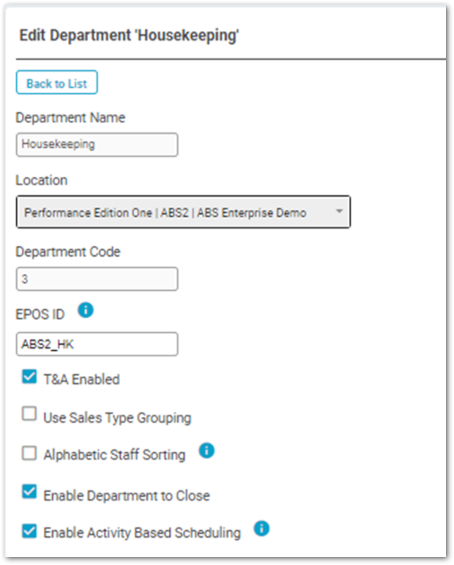
Task: Enable the Alphabetic Staff Sorting checkbox
Action: [x=30, y=453]
